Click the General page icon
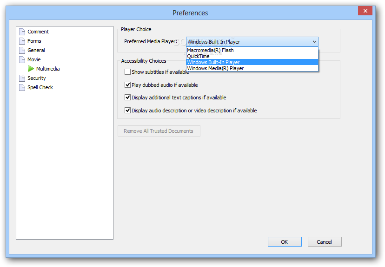The width and height of the screenshot is (385, 267). 22,50
